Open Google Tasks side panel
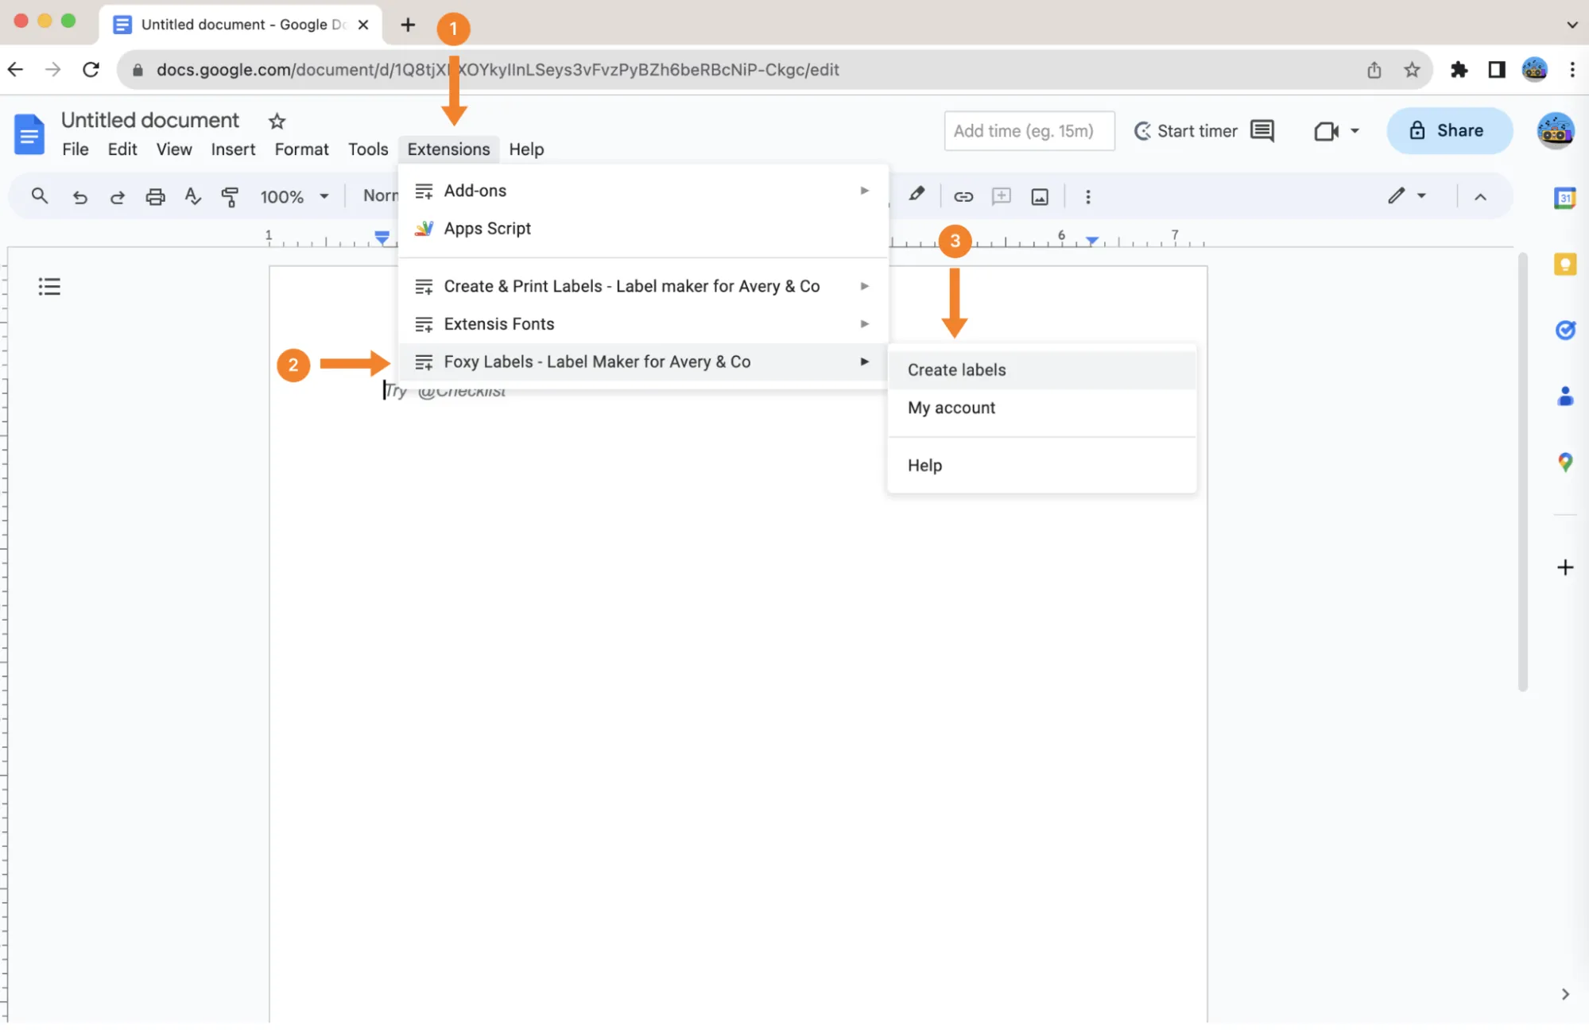Image resolution: width=1589 pixels, height=1033 pixels. click(x=1564, y=330)
